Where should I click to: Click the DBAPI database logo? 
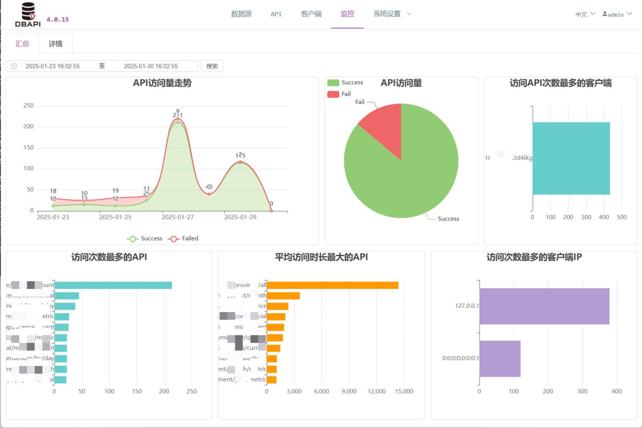pyautogui.click(x=27, y=14)
